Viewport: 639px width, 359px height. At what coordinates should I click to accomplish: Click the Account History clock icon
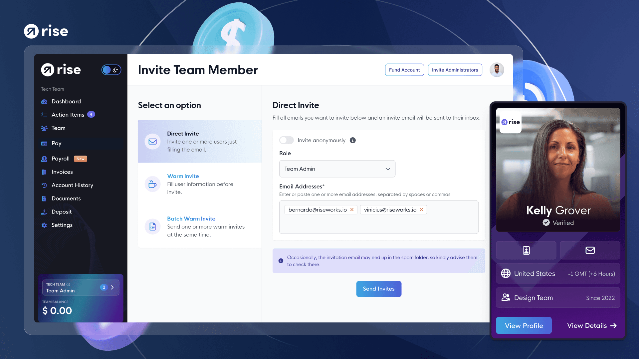tap(44, 185)
